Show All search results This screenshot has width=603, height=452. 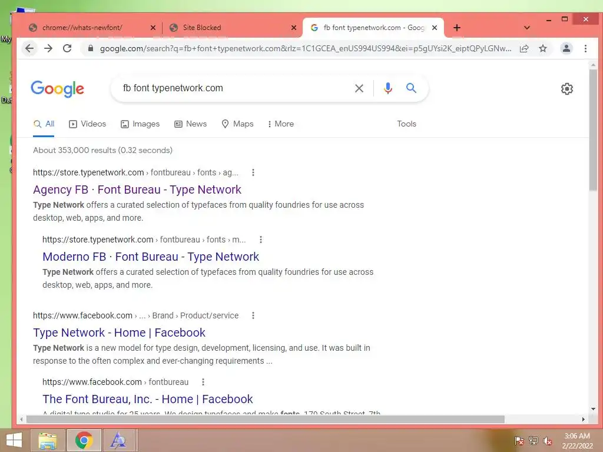click(x=44, y=124)
